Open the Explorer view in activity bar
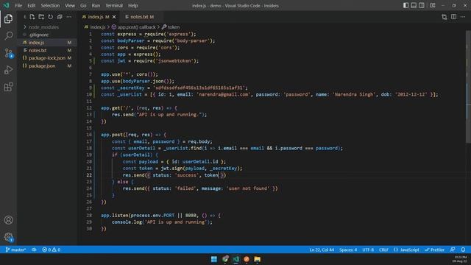This screenshot has width=471, height=265. 8,18
